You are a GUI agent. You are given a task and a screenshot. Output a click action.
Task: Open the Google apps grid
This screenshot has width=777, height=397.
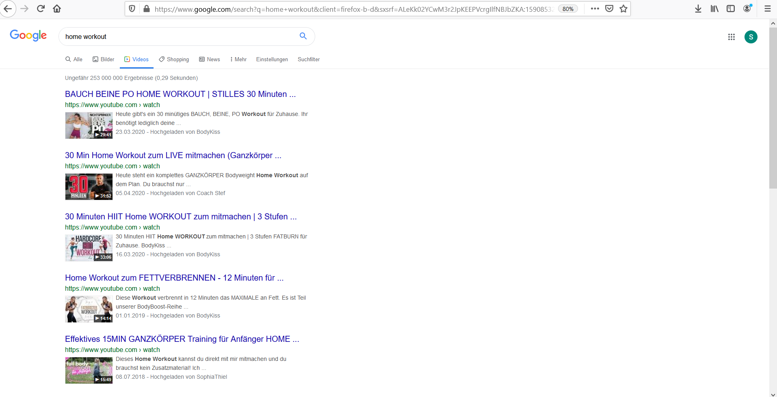tap(732, 37)
